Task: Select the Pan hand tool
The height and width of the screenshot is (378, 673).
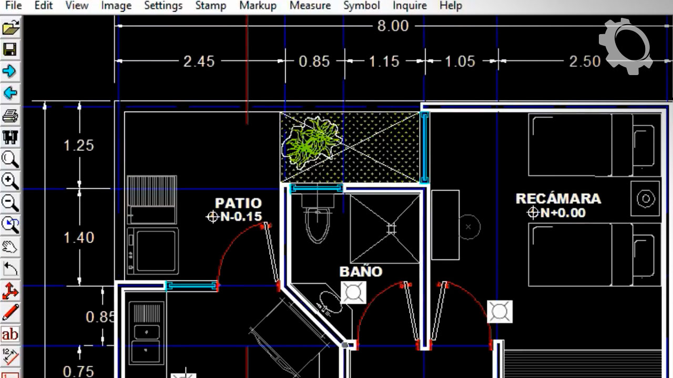Action: (10, 247)
